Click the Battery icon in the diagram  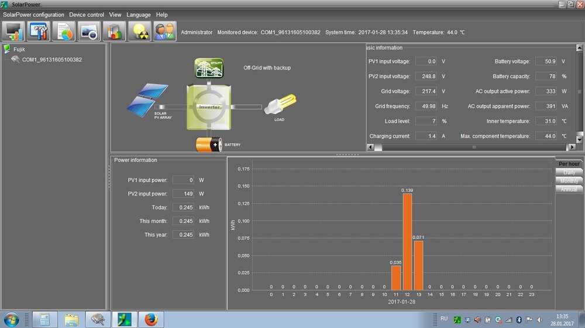[208, 144]
